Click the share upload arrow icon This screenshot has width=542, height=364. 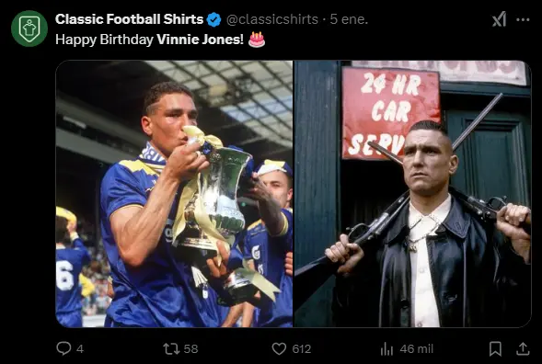(x=523, y=348)
